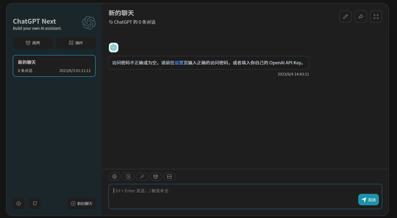The width and height of the screenshot is (397, 218).
Task: Click the share arrow icon
Action: 361,17
